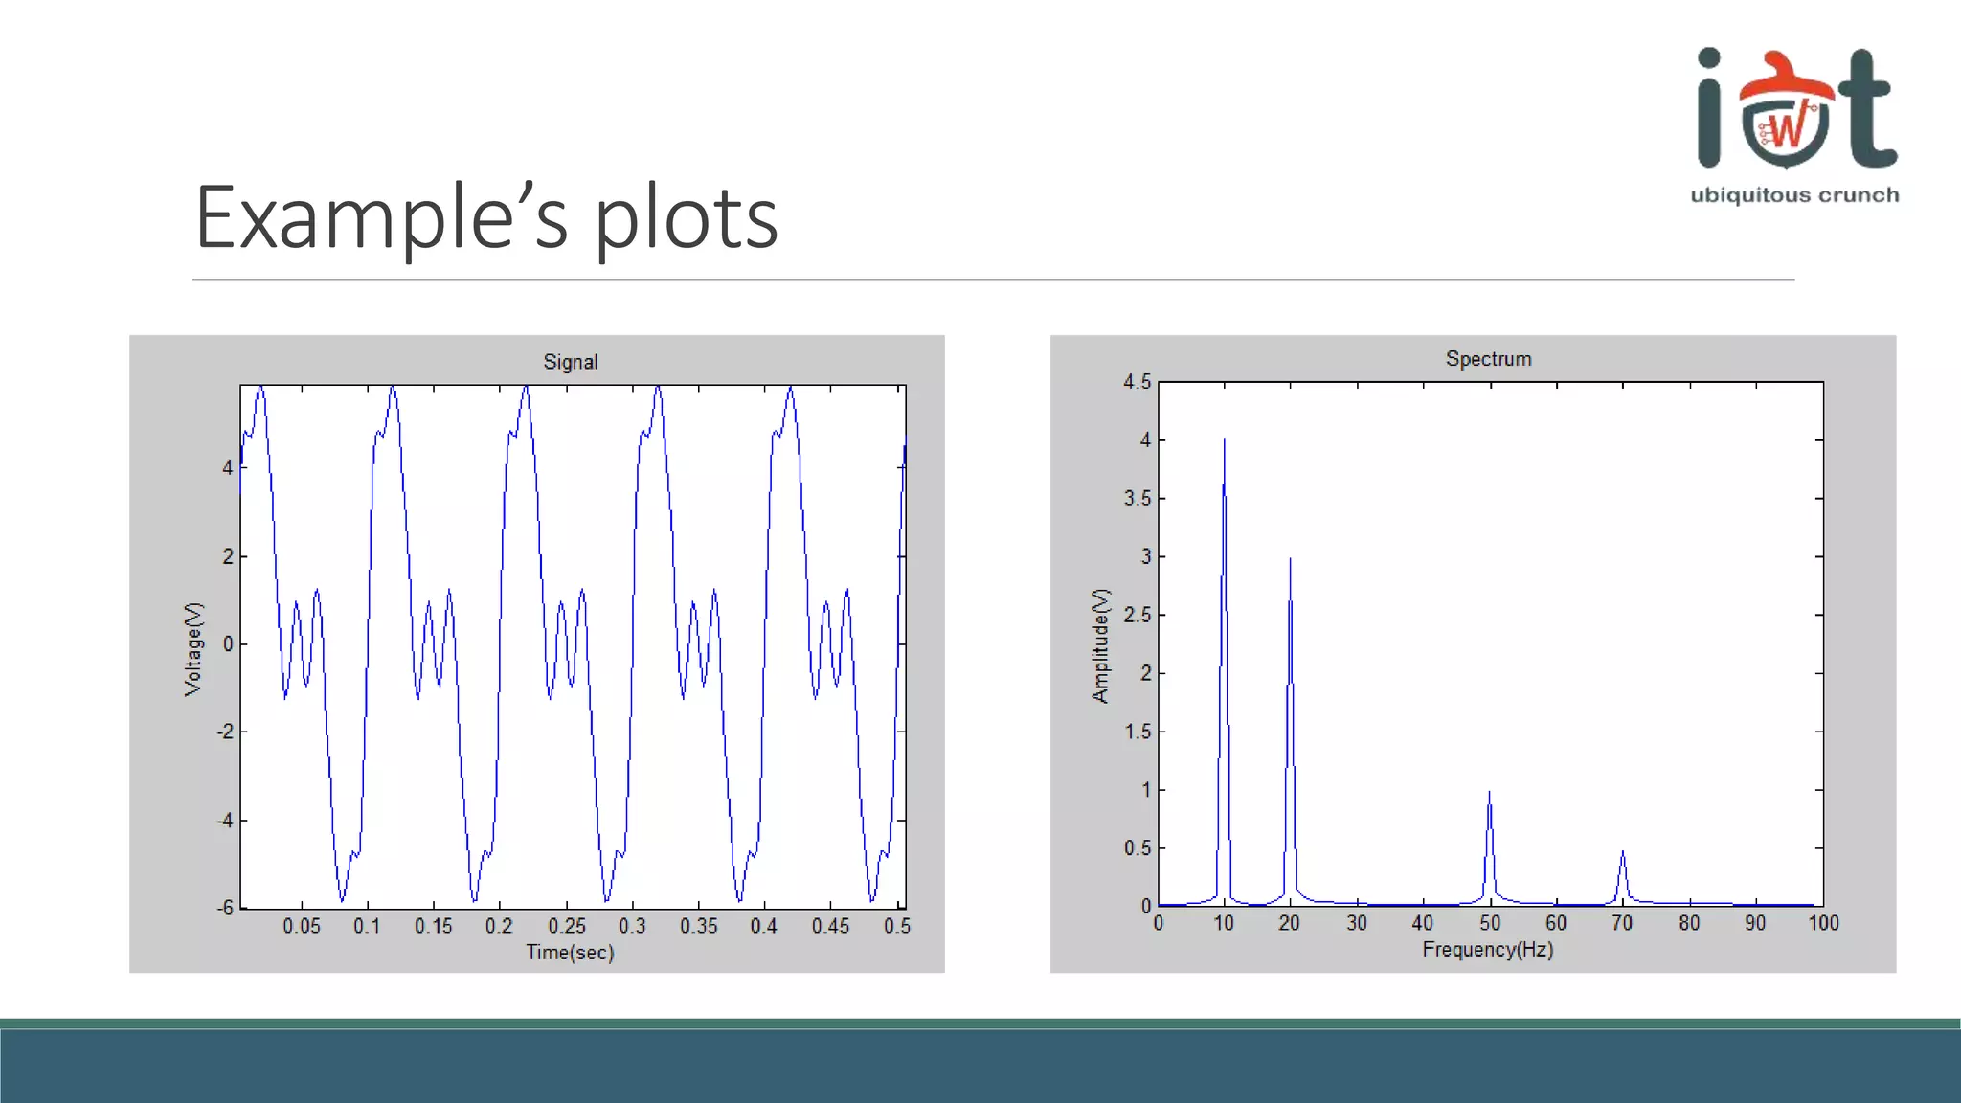Screen dimensions: 1961x1103
Task: Click the 20 Hz spectrum peak
Action: (1290, 730)
